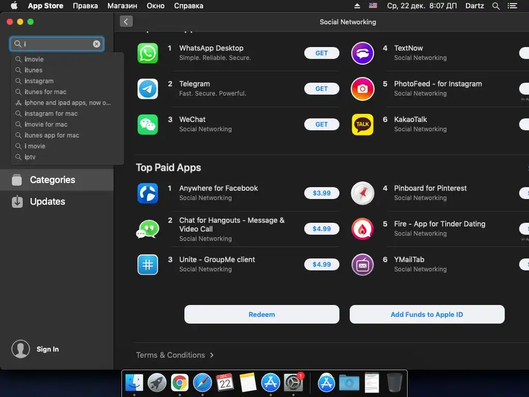The image size is (529, 397).
Task: Open the WhatsApp Desktop app icon
Action: pyautogui.click(x=147, y=53)
